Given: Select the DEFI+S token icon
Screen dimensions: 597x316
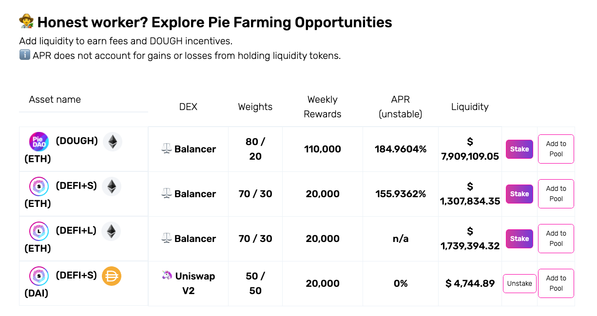Looking at the screenshot, I should 39,186.
